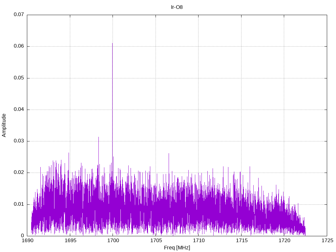The image size is (336, 252).
Task: Click the plot title Ir-O8
Action: (177, 7)
